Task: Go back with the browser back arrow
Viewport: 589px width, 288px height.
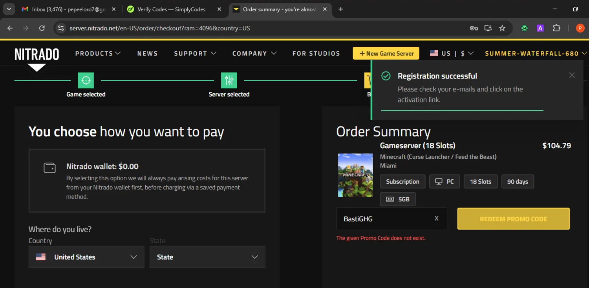Action: coord(10,28)
